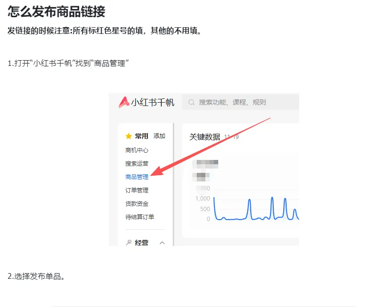Open 待结算订单 in the sidebar
The width and height of the screenshot is (368, 307).
(140, 217)
